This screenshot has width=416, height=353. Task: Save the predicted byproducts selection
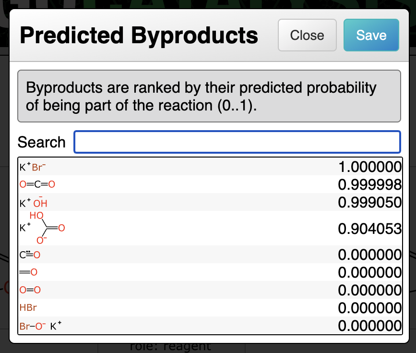coord(371,35)
